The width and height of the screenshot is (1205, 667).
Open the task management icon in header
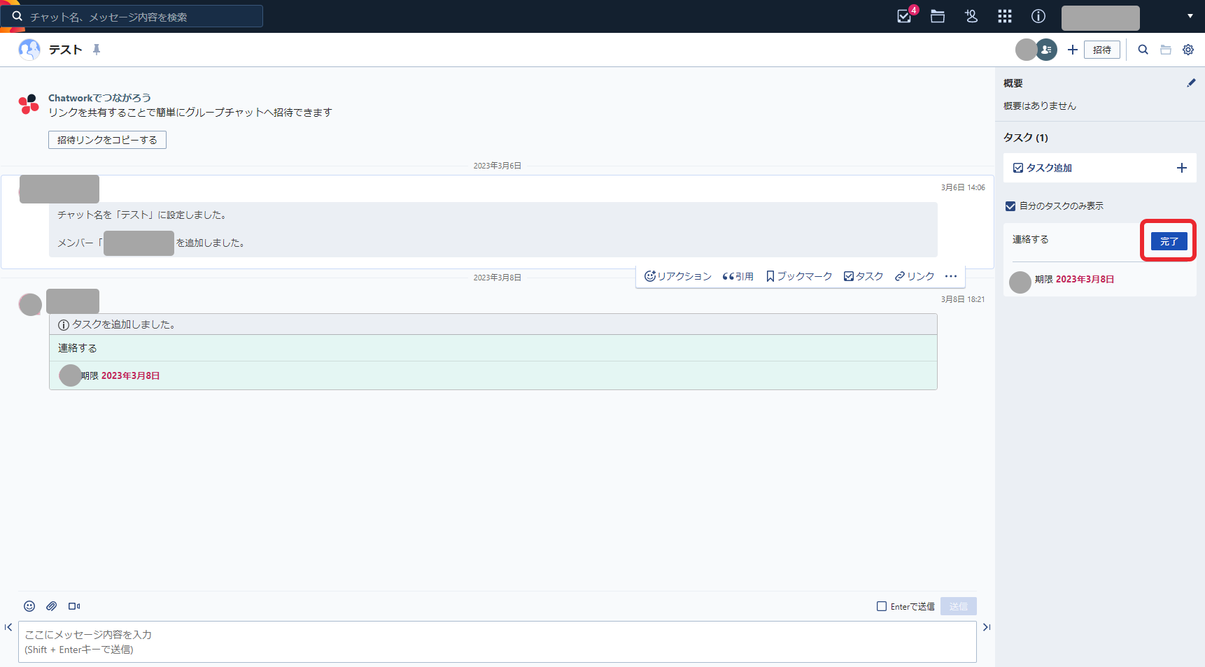coord(904,16)
